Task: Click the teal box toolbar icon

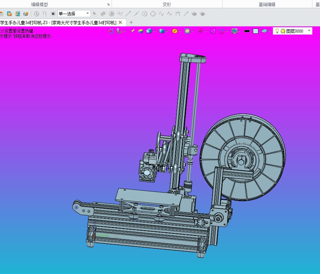Action: coord(18,14)
